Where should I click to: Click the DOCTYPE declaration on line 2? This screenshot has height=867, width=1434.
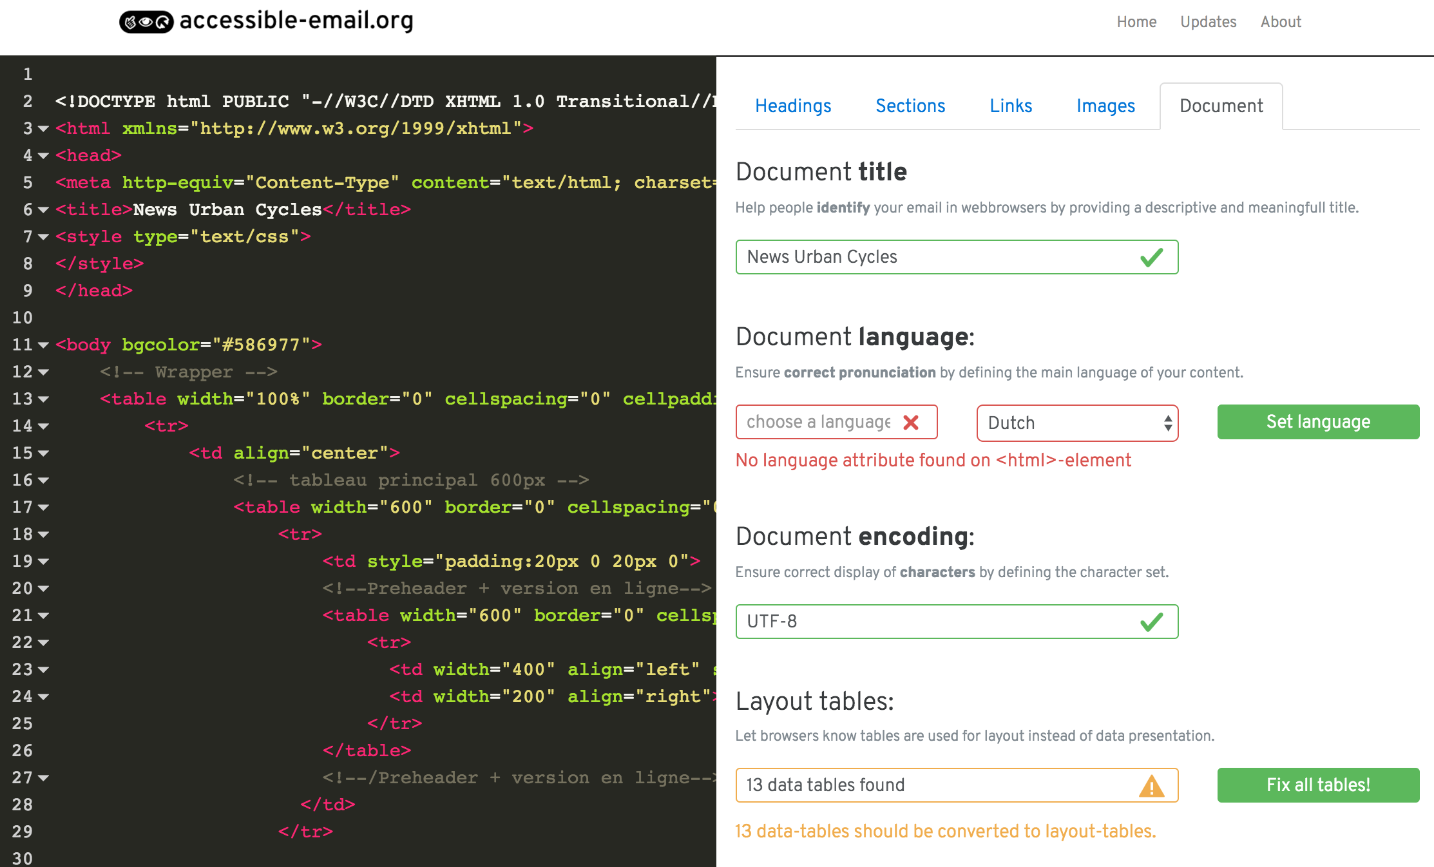[x=385, y=102]
